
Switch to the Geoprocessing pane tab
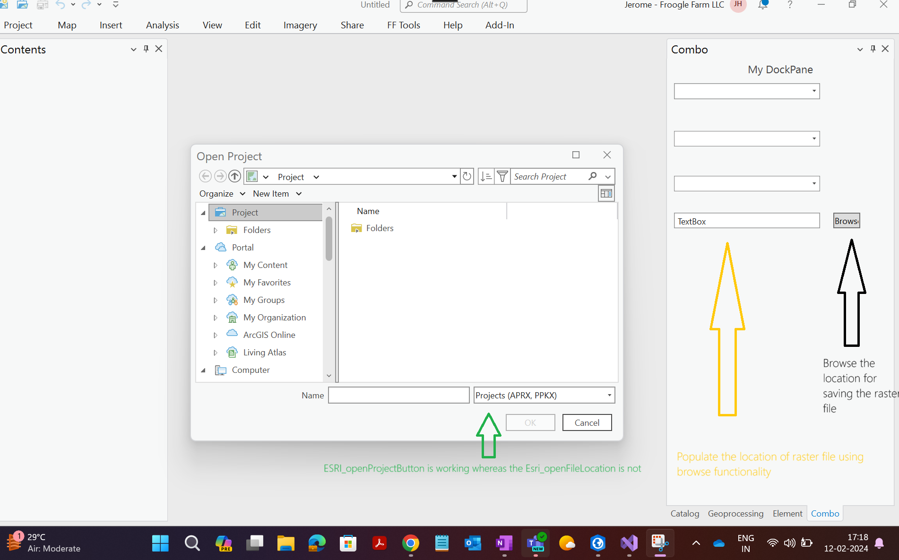pyautogui.click(x=735, y=514)
